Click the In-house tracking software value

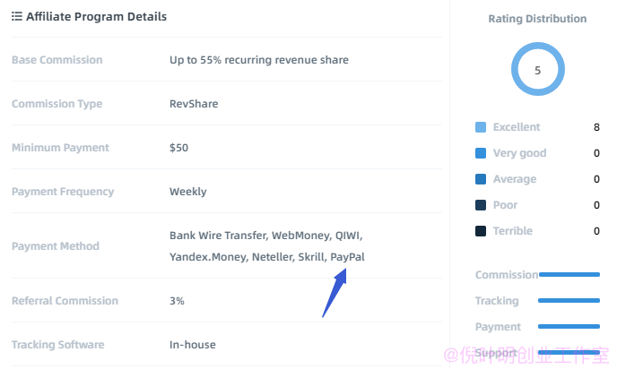[x=193, y=345]
